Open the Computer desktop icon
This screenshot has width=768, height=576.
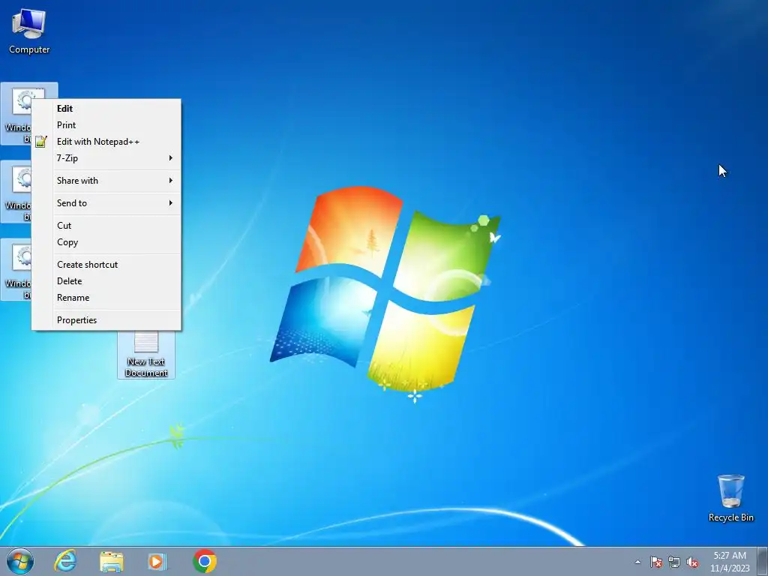tap(29, 31)
